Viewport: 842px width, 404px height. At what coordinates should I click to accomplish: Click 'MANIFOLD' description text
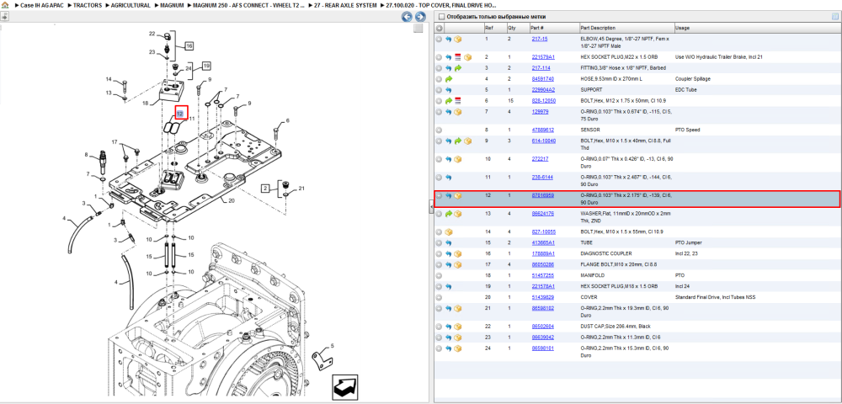(x=592, y=275)
